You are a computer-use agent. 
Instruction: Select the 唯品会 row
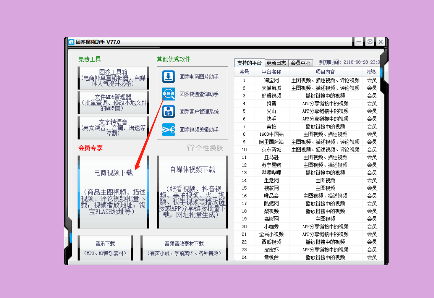307,196
